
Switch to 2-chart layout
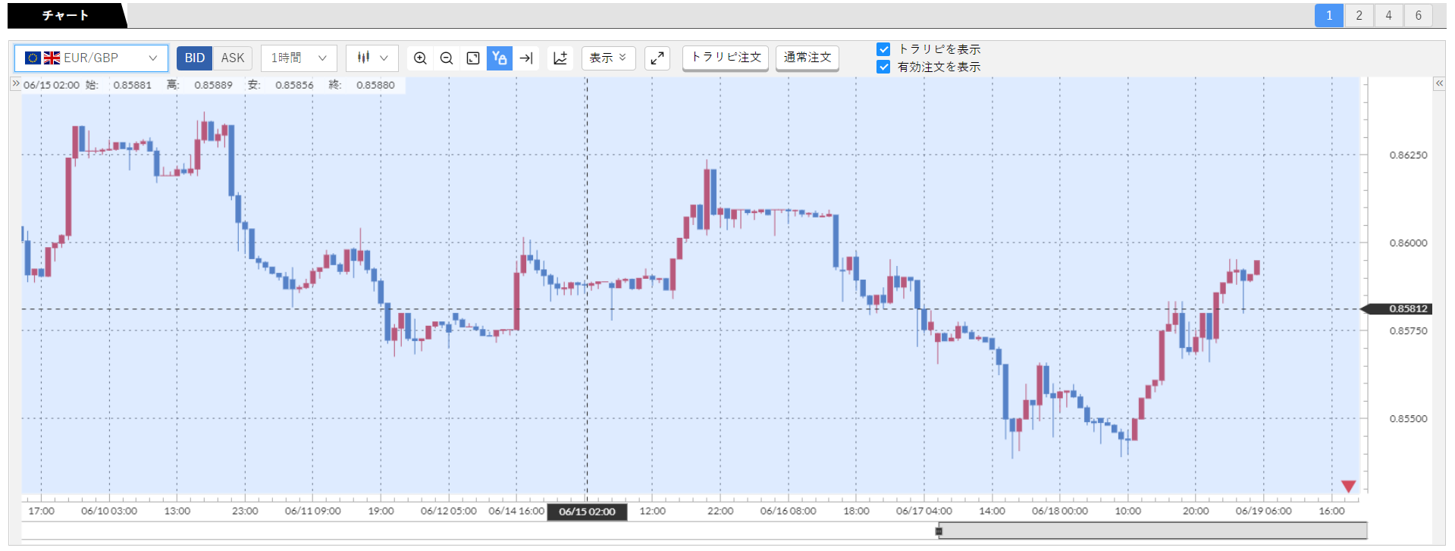click(x=1359, y=16)
